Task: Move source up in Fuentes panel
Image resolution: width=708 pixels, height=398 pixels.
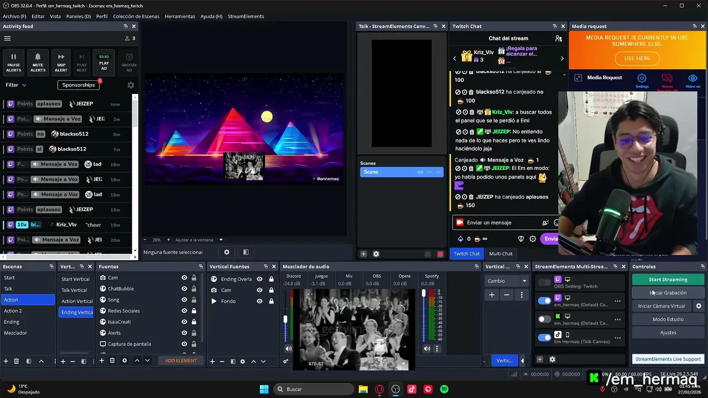Action: pyautogui.click(x=137, y=361)
